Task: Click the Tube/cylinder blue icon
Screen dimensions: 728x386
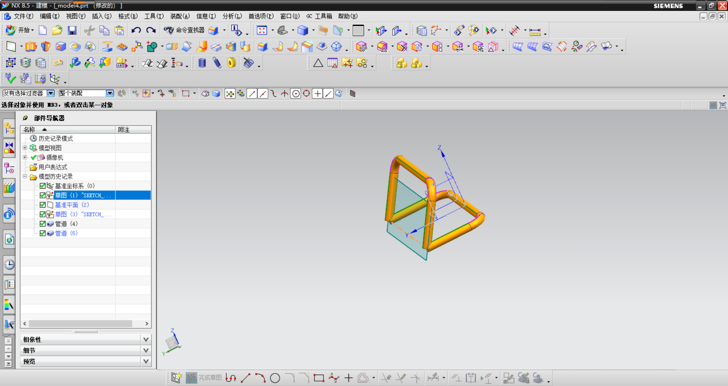Action: click(x=202, y=63)
